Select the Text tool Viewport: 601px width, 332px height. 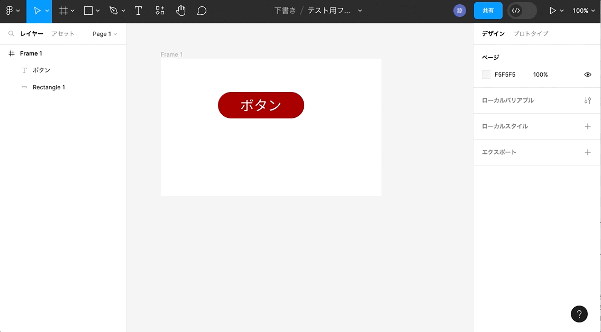[138, 11]
